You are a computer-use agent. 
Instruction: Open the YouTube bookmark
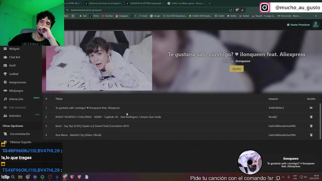(107, 16)
